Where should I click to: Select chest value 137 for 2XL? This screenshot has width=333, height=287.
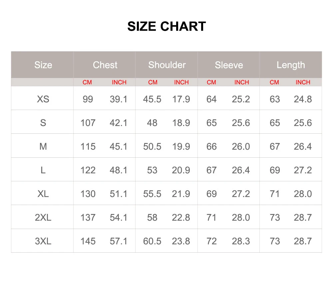pyautogui.click(x=88, y=217)
